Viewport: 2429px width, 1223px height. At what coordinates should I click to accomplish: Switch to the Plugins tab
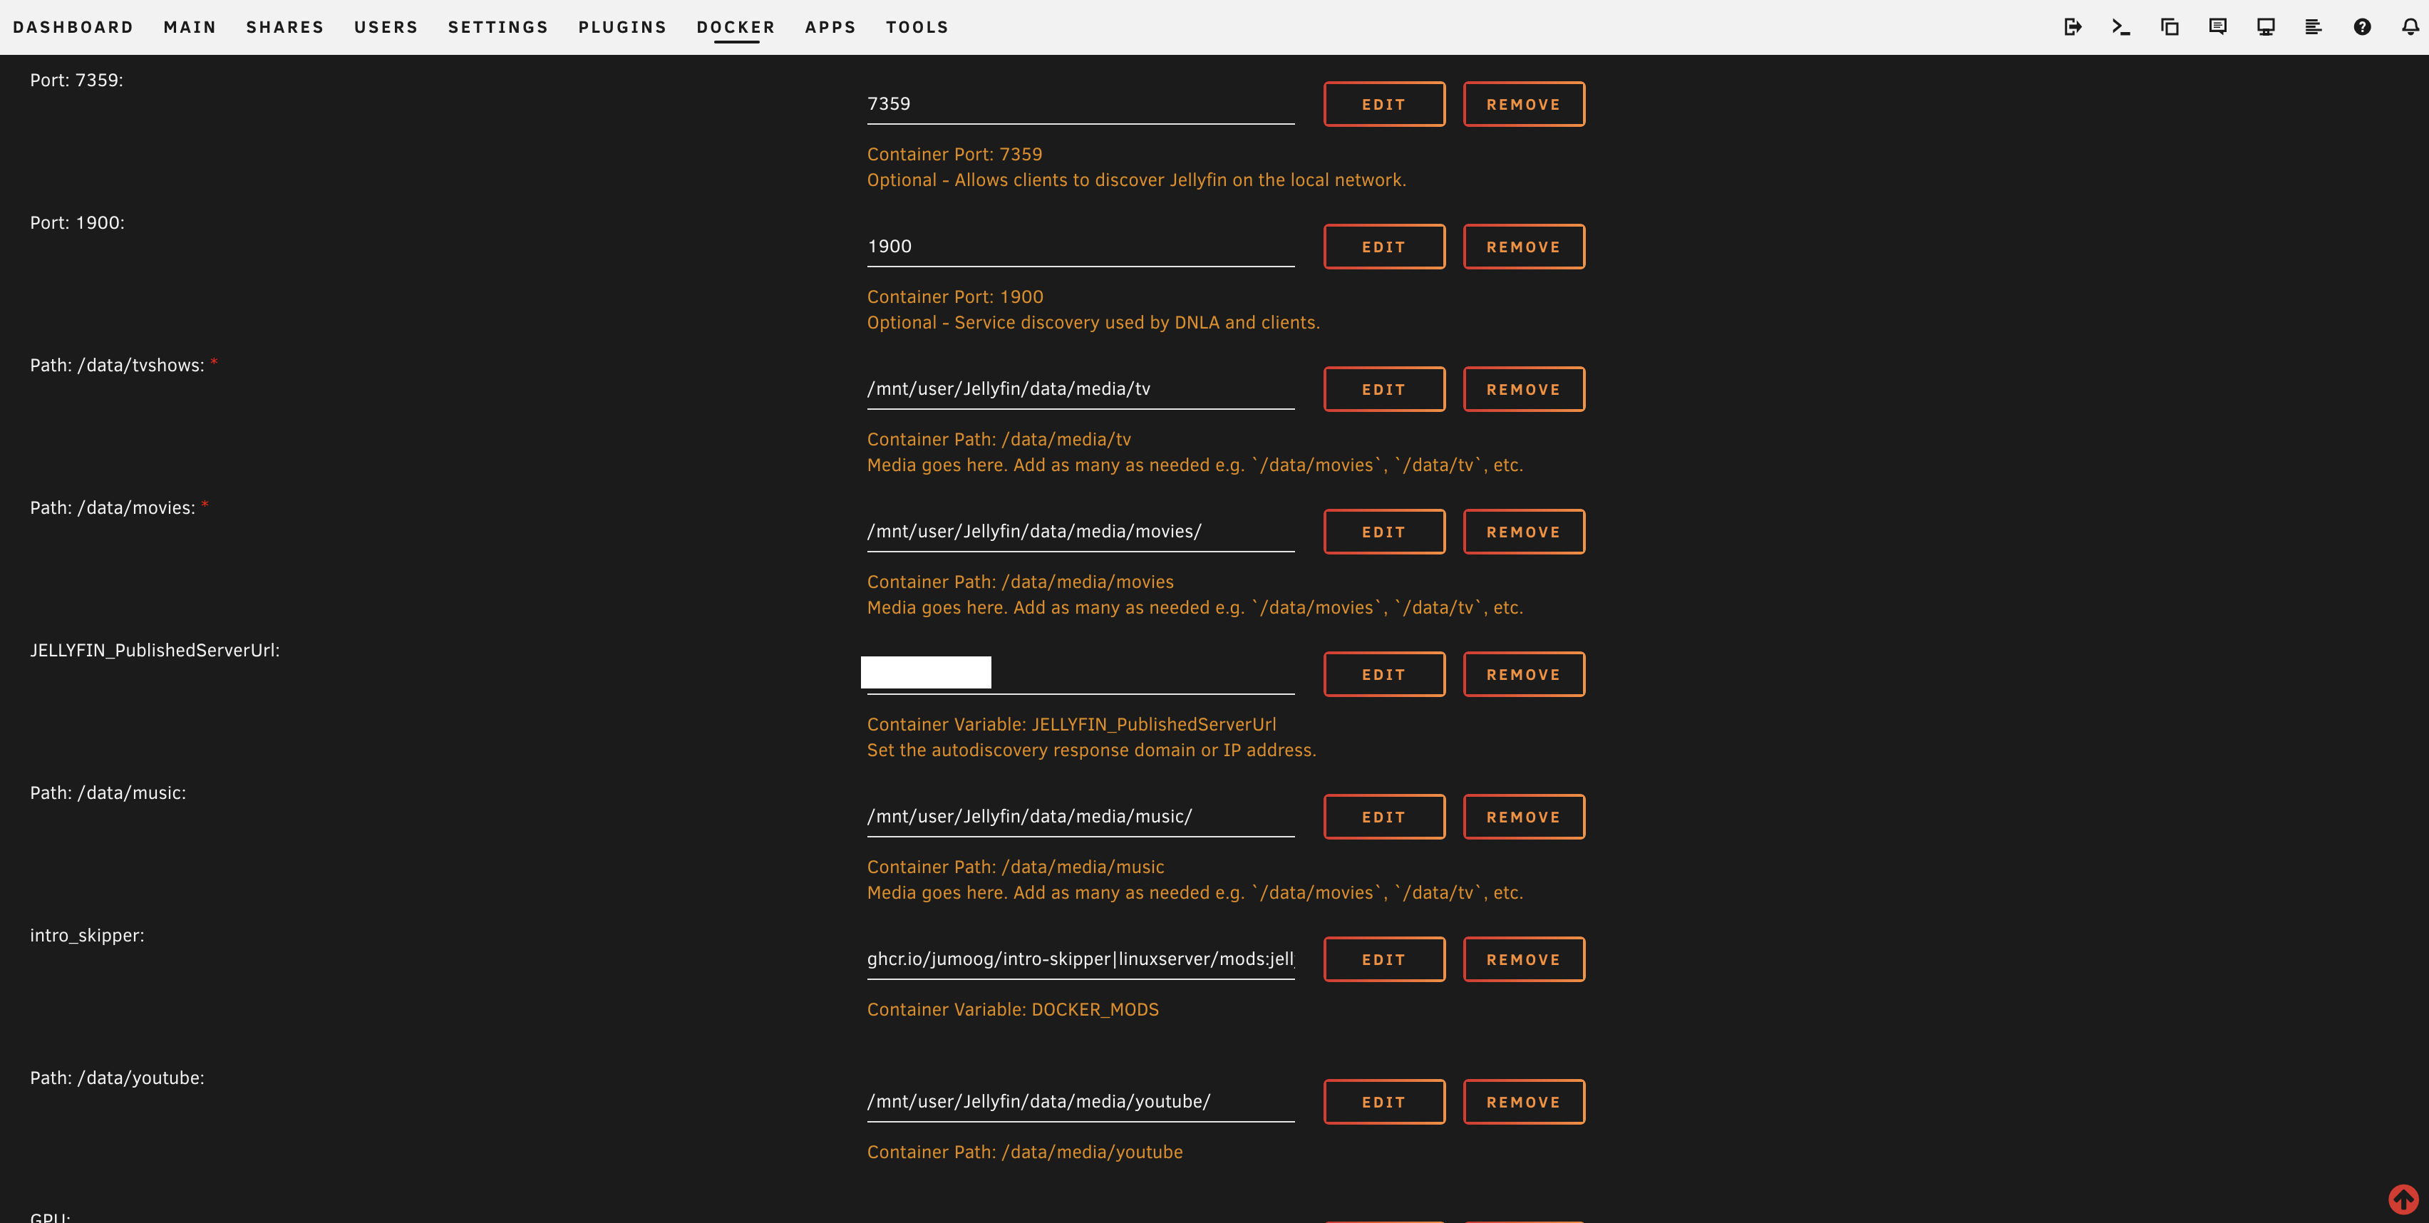coord(622,27)
